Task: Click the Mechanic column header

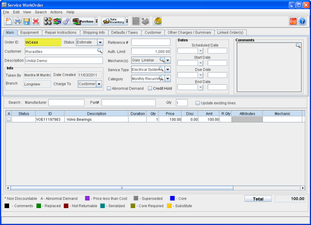Action: 282,114
